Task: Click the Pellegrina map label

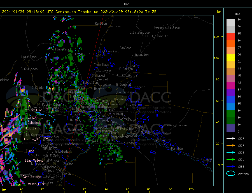Action: click(35, 118)
